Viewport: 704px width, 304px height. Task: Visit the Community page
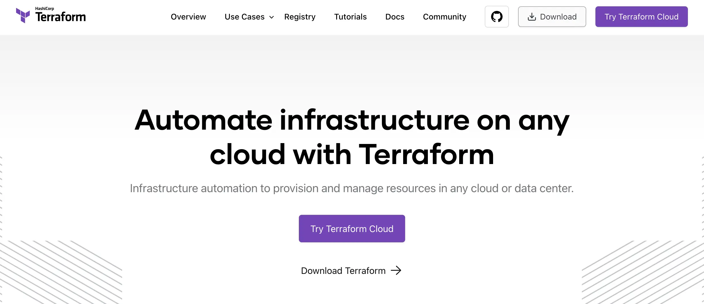point(444,17)
